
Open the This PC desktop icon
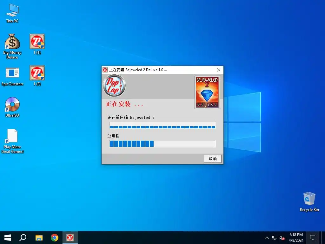click(x=12, y=13)
